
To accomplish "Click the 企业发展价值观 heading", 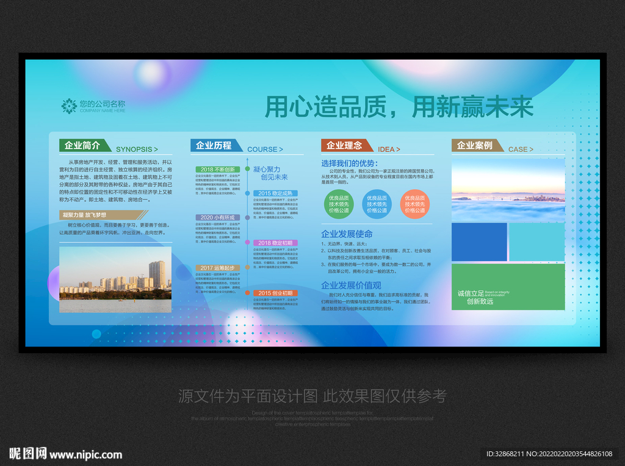I will coord(351,285).
